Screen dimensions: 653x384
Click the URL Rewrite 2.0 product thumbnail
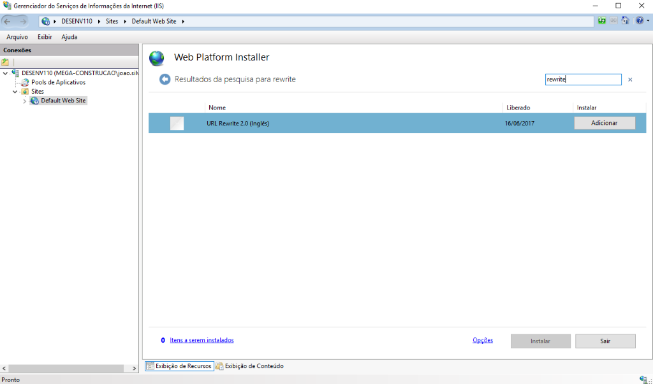coord(177,124)
